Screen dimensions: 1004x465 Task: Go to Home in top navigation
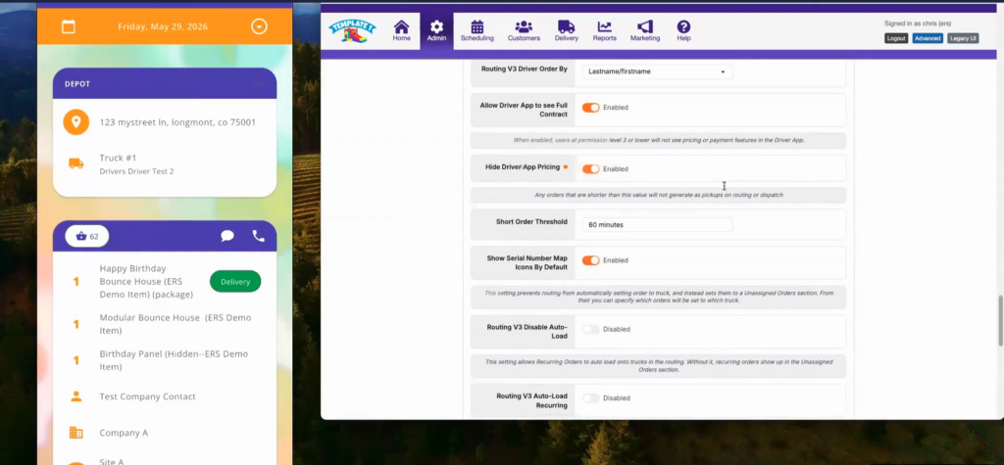(401, 30)
